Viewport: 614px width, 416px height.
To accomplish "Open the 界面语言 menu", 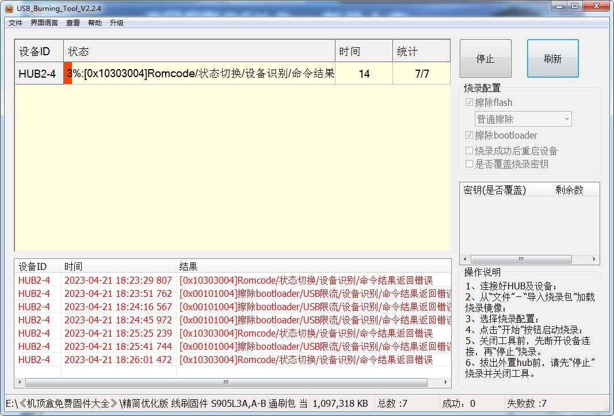I will pos(44,22).
